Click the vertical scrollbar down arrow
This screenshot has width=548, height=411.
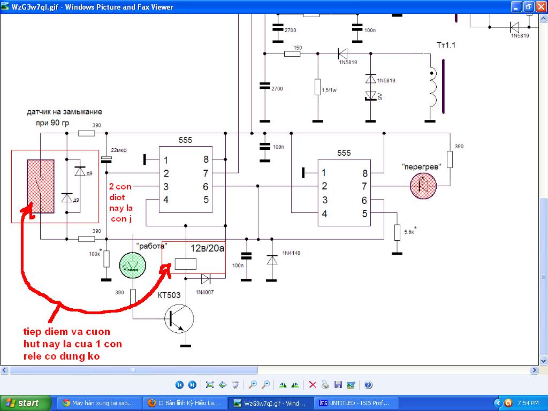(544, 361)
